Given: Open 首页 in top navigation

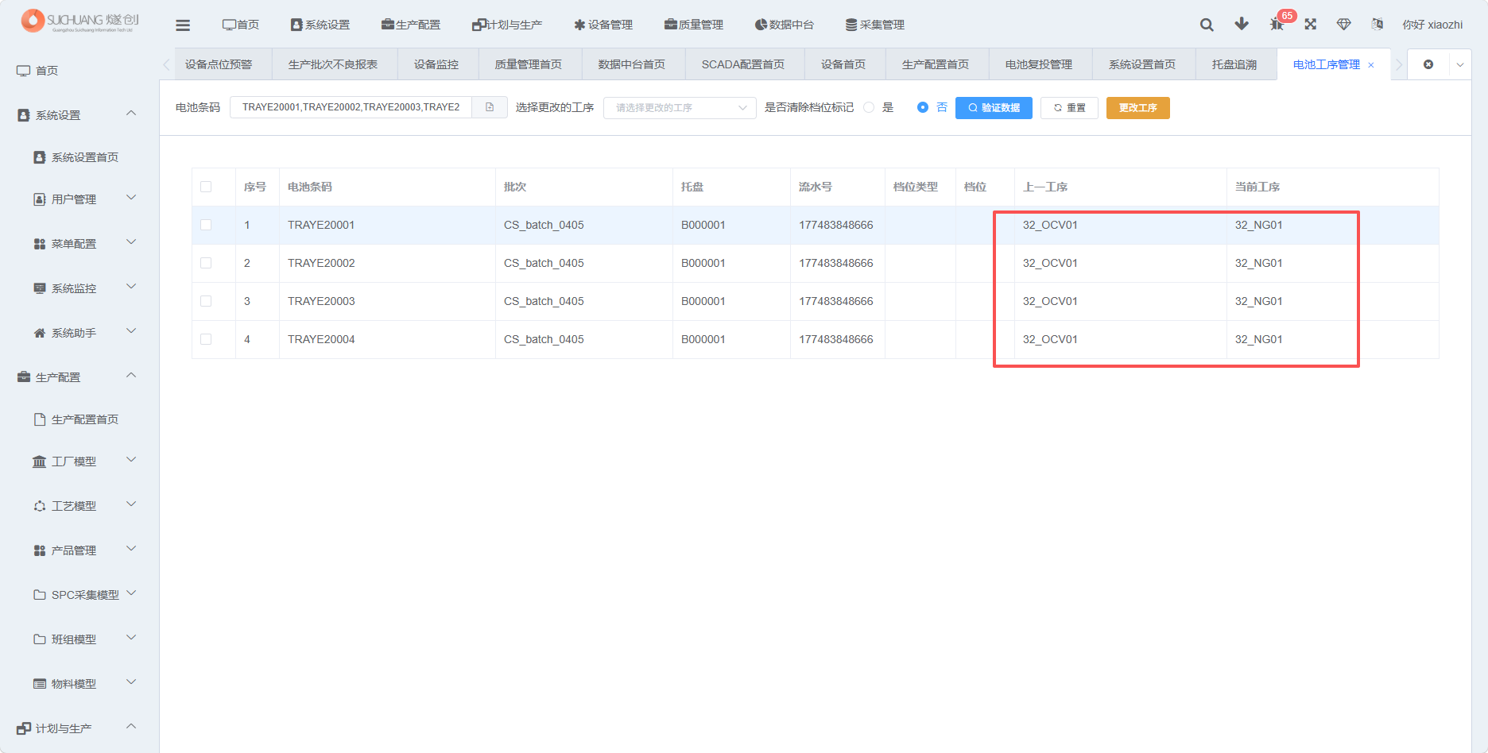Looking at the screenshot, I should (x=241, y=25).
